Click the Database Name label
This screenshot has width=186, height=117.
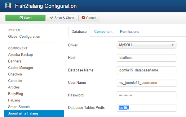pos(81,70)
